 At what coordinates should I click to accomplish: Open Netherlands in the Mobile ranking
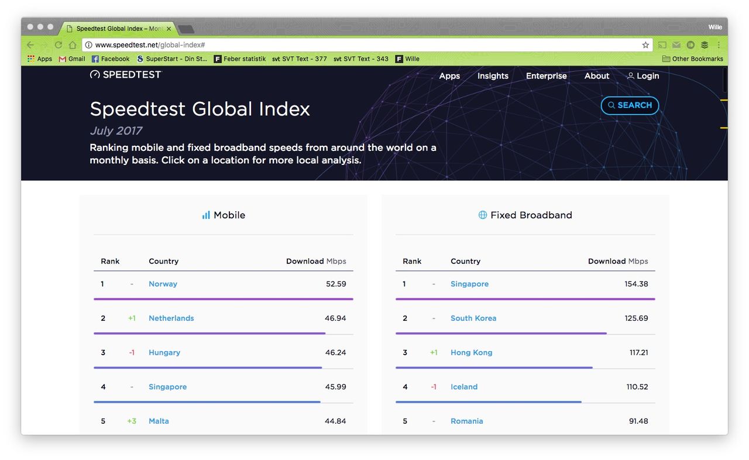171,318
